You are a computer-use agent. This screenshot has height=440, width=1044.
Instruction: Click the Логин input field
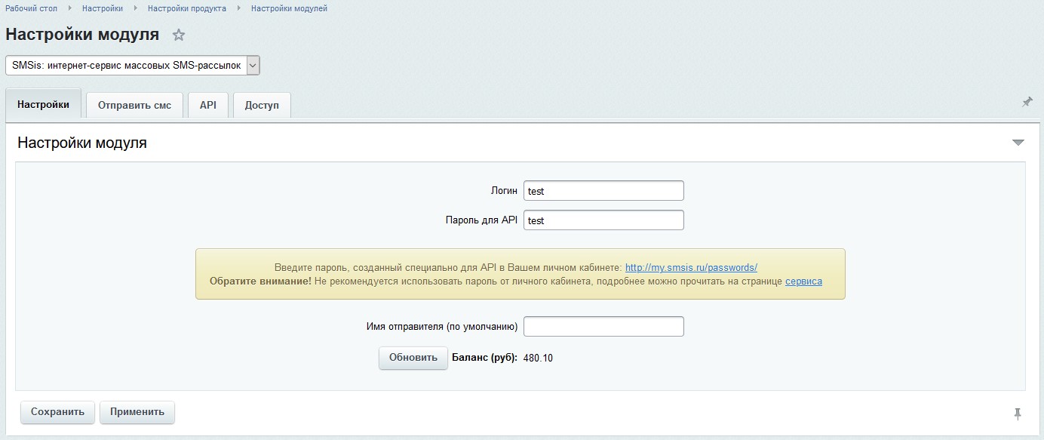[x=603, y=191]
